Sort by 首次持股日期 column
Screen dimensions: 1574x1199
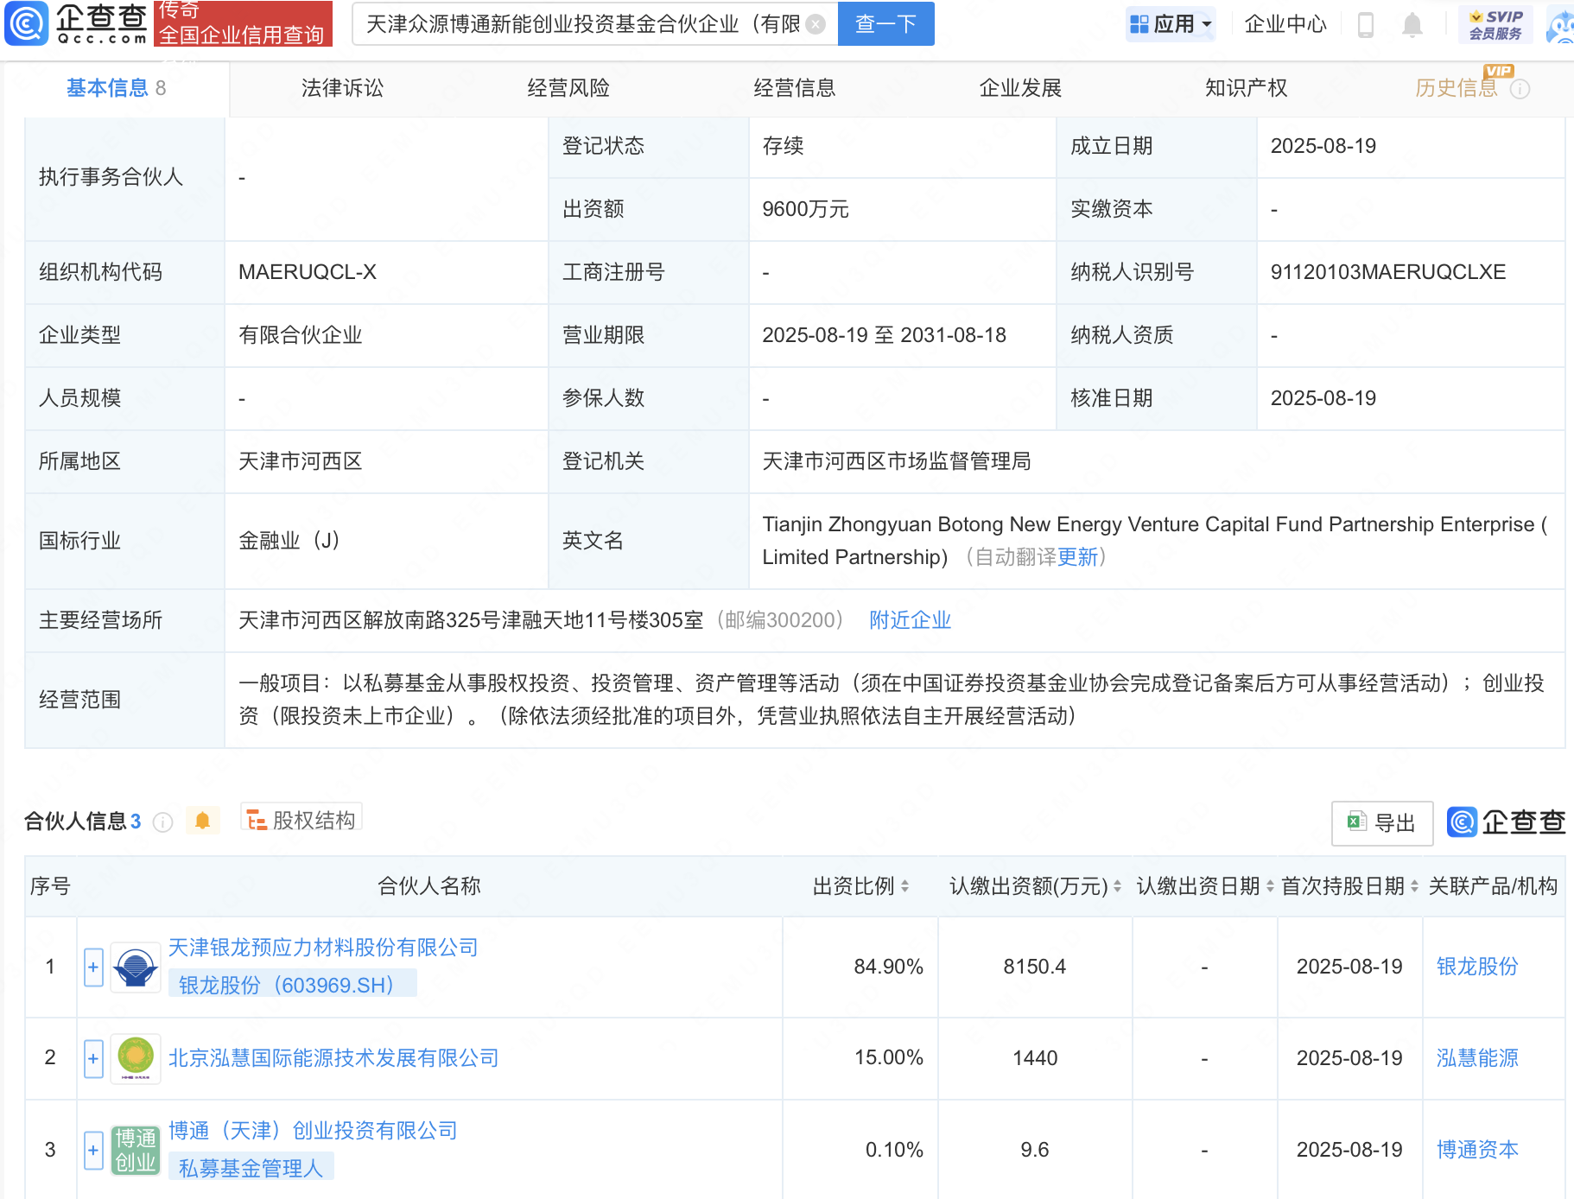(x=1414, y=886)
